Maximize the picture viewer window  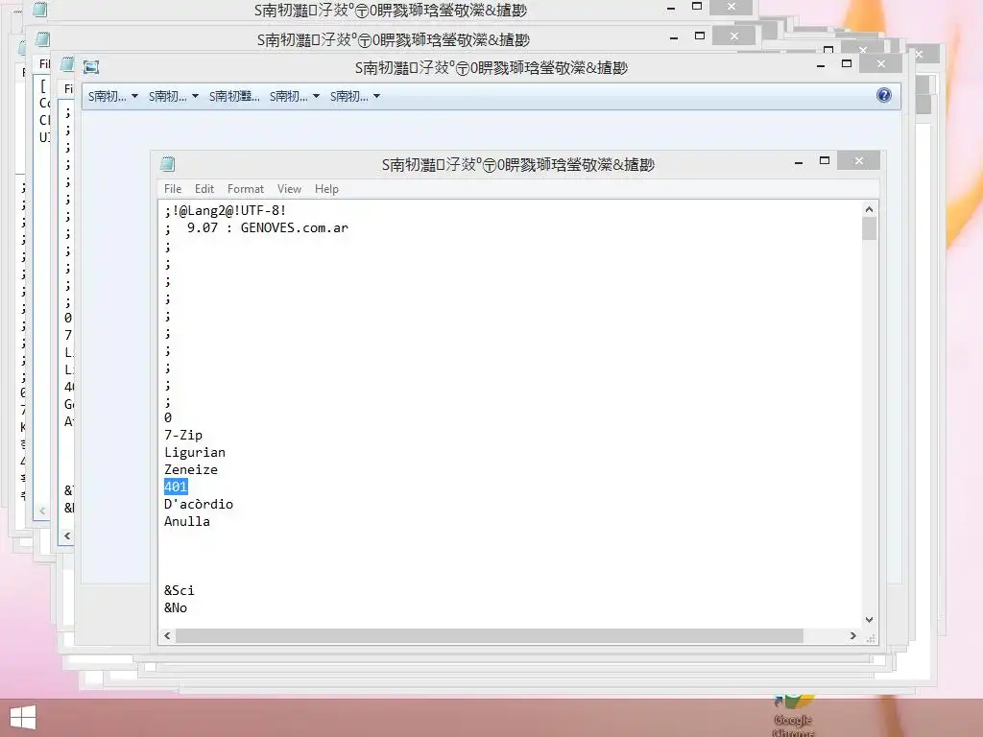(847, 64)
